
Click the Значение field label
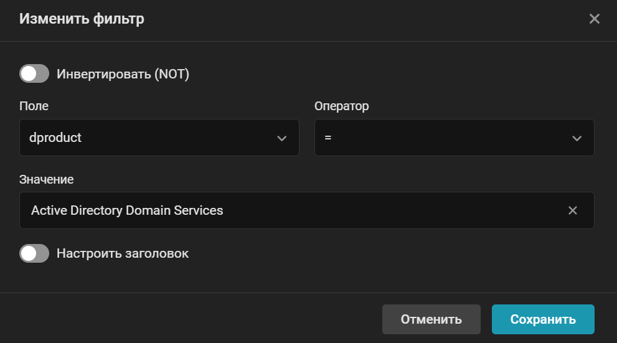(47, 179)
